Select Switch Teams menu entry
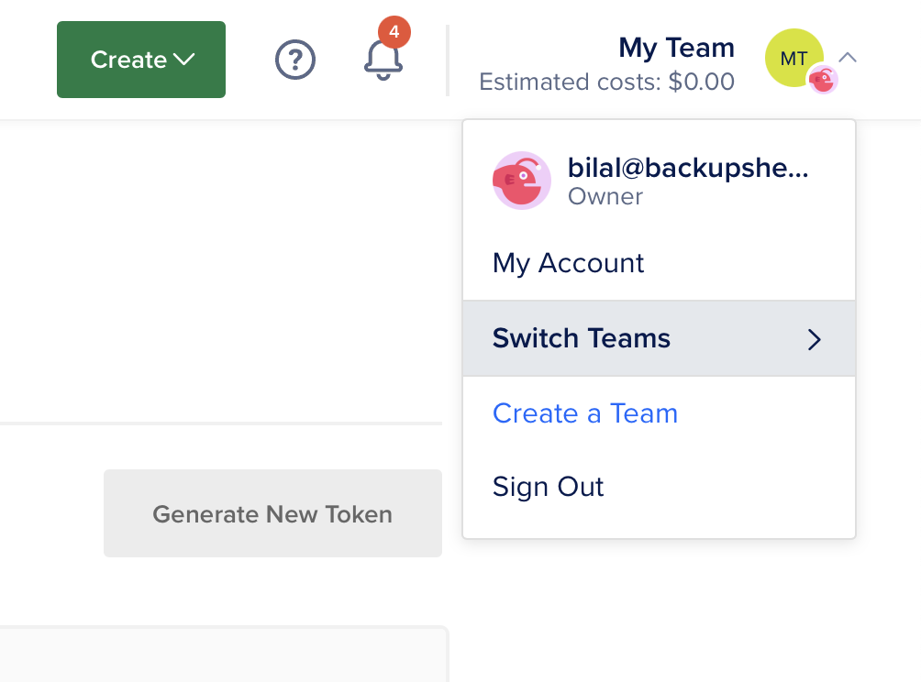Screen dimensions: 921x682 [x=659, y=338]
